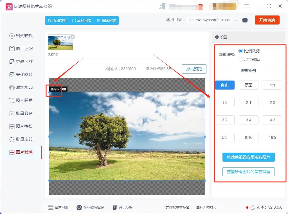
Task: Choose the 1:1 crop ratio
Action: click(x=272, y=85)
